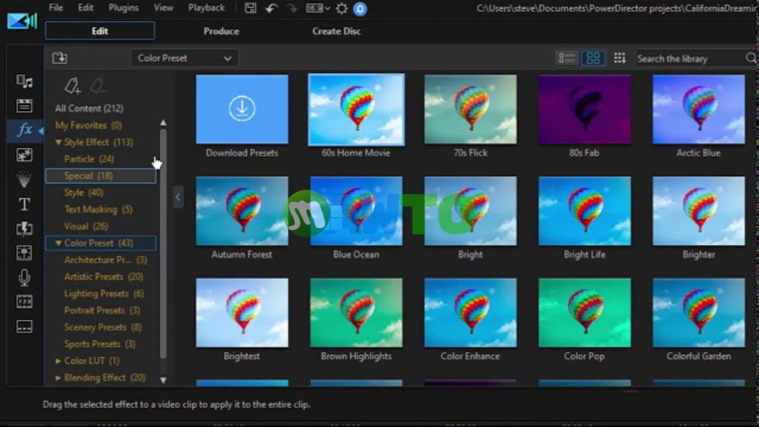Viewport: 759px width, 427px height.
Task: Open the File menu
Action: [x=56, y=8]
